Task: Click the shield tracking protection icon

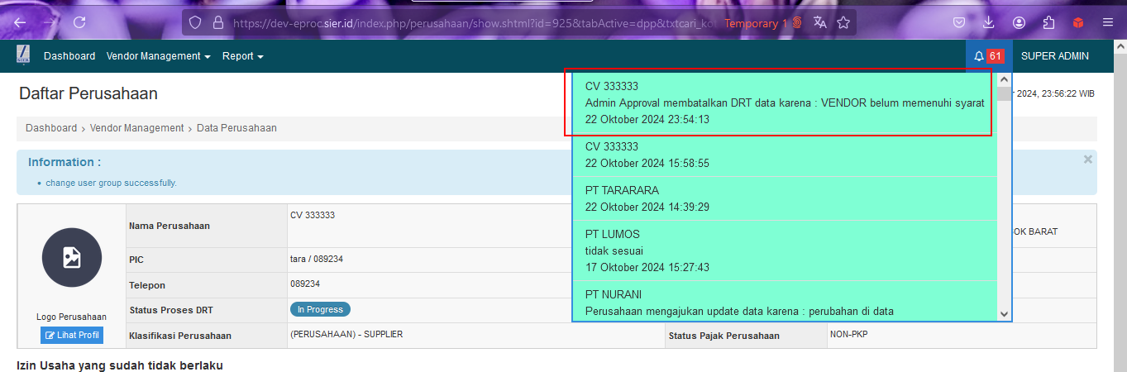Action: point(196,23)
